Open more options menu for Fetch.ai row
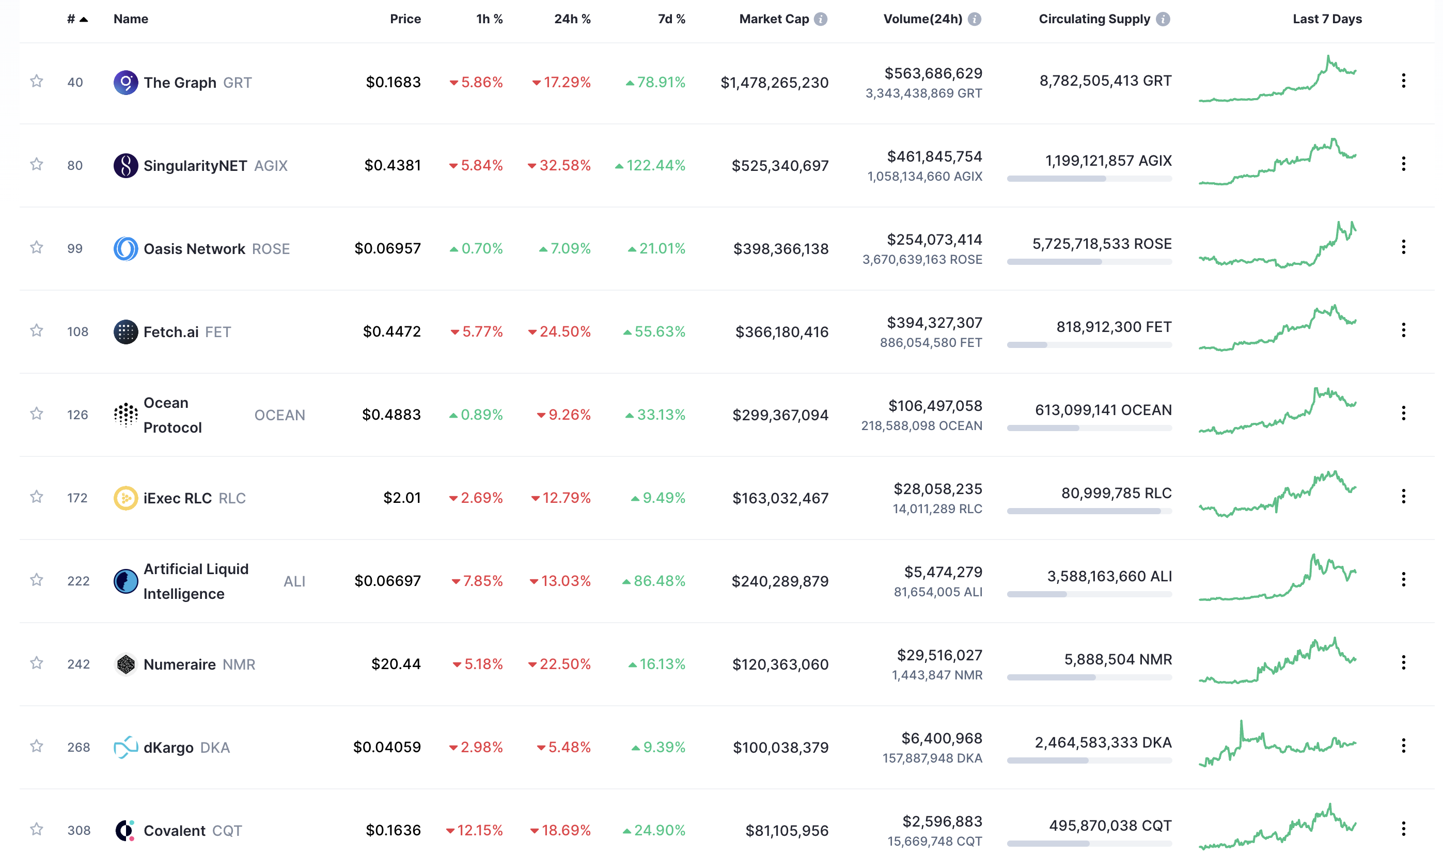1443x856 pixels. click(x=1403, y=330)
